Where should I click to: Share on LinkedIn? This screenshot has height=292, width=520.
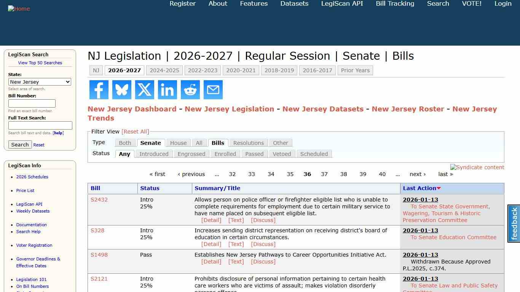pos(167,90)
